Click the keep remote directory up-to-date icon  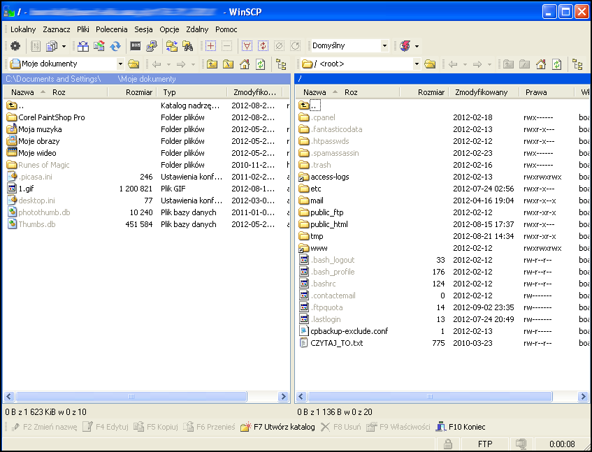[99, 46]
